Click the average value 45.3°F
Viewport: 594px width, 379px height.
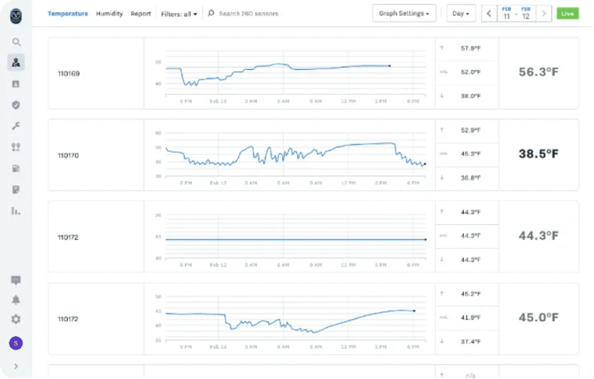[471, 153]
